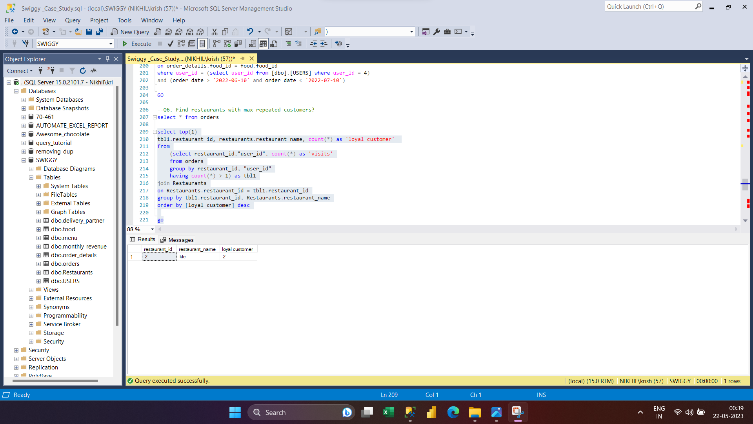
Task: Collapse the SWIGGY database node
Action: tap(24, 160)
